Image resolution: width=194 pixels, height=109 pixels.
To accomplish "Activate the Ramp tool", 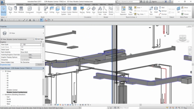I will 88,10.
